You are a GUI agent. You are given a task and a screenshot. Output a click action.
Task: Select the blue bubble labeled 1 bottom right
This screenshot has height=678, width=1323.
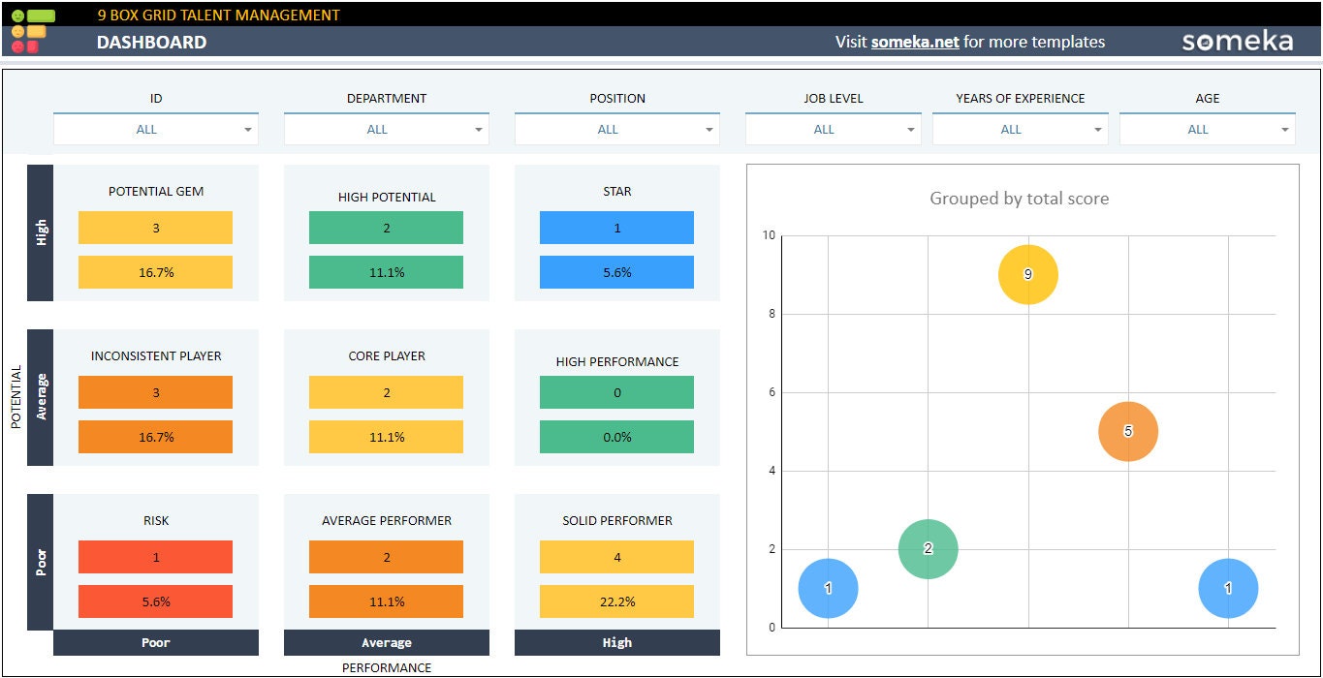click(x=1228, y=587)
